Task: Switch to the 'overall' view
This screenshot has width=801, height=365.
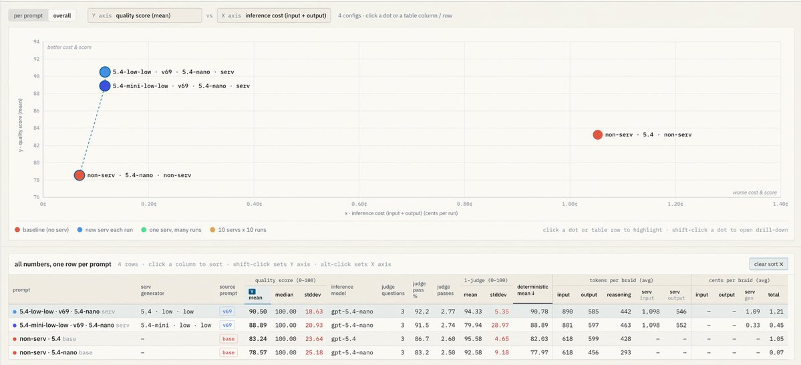Action: 62,15
